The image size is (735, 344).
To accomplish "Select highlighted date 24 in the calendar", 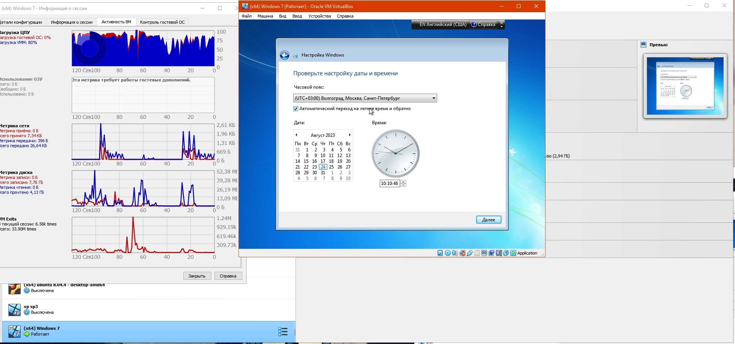I will tap(323, 167).
